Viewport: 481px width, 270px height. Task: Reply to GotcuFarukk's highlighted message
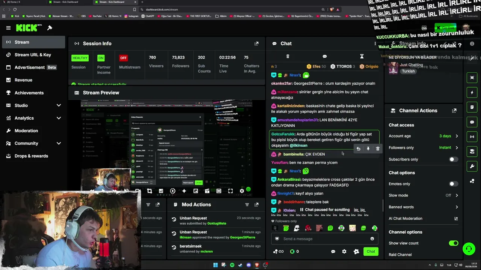pos(358,149)
